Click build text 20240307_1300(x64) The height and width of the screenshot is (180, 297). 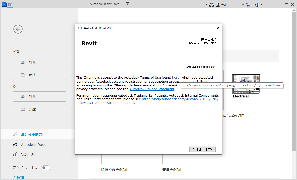[202, 43]
